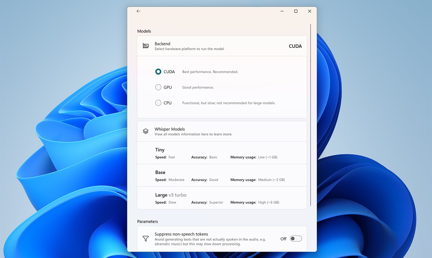The image size is (432, 258).
Task: Click 'Best performance. Recommended.' description
Action: click(210, 72)
